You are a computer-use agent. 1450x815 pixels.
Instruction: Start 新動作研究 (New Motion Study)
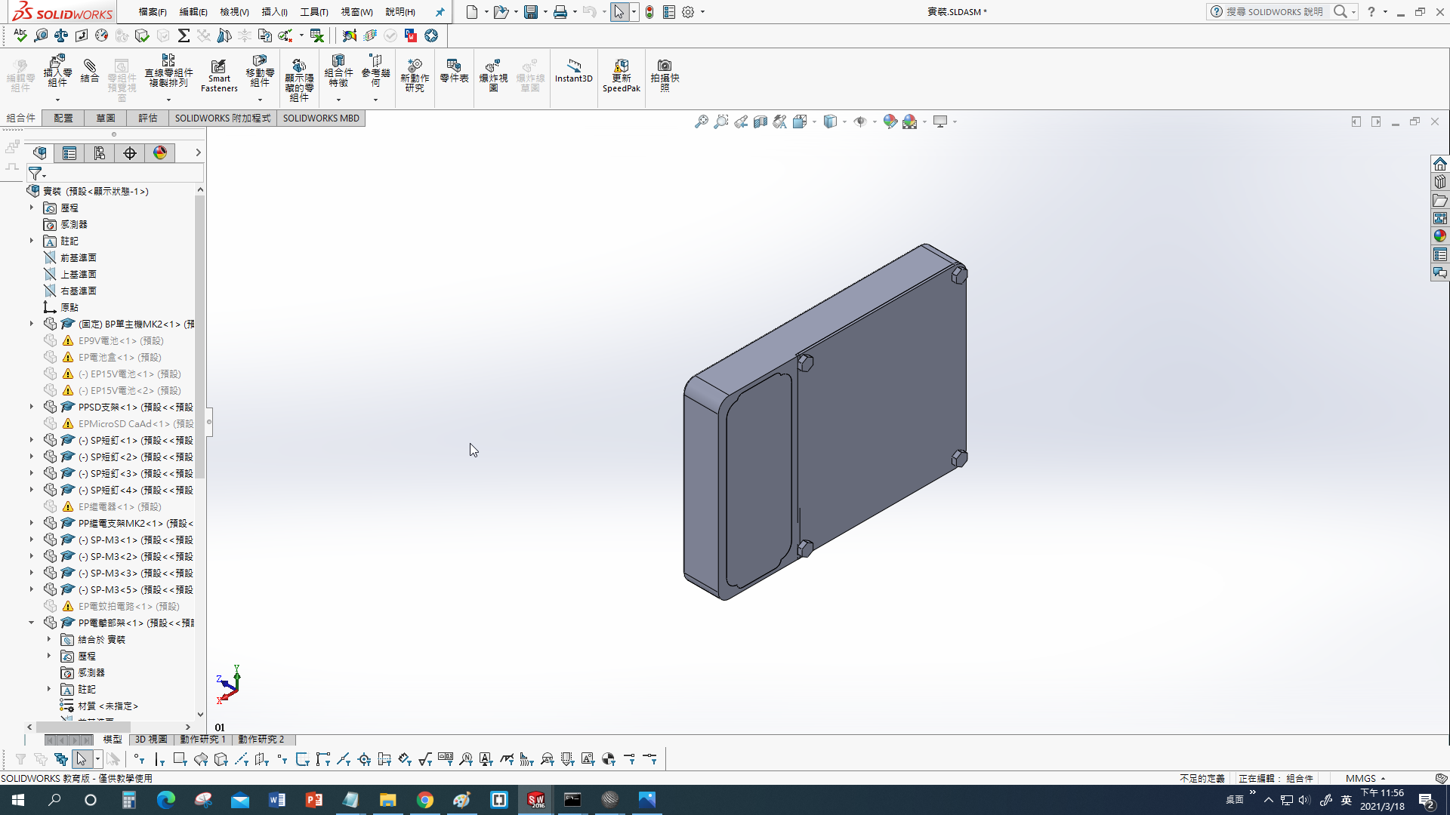tap(415, 75)
